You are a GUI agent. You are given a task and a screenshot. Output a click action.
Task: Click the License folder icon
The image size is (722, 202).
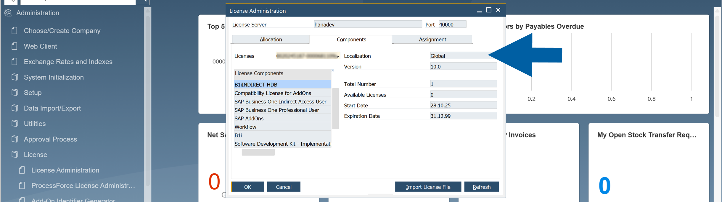click(x=15, y=154)
